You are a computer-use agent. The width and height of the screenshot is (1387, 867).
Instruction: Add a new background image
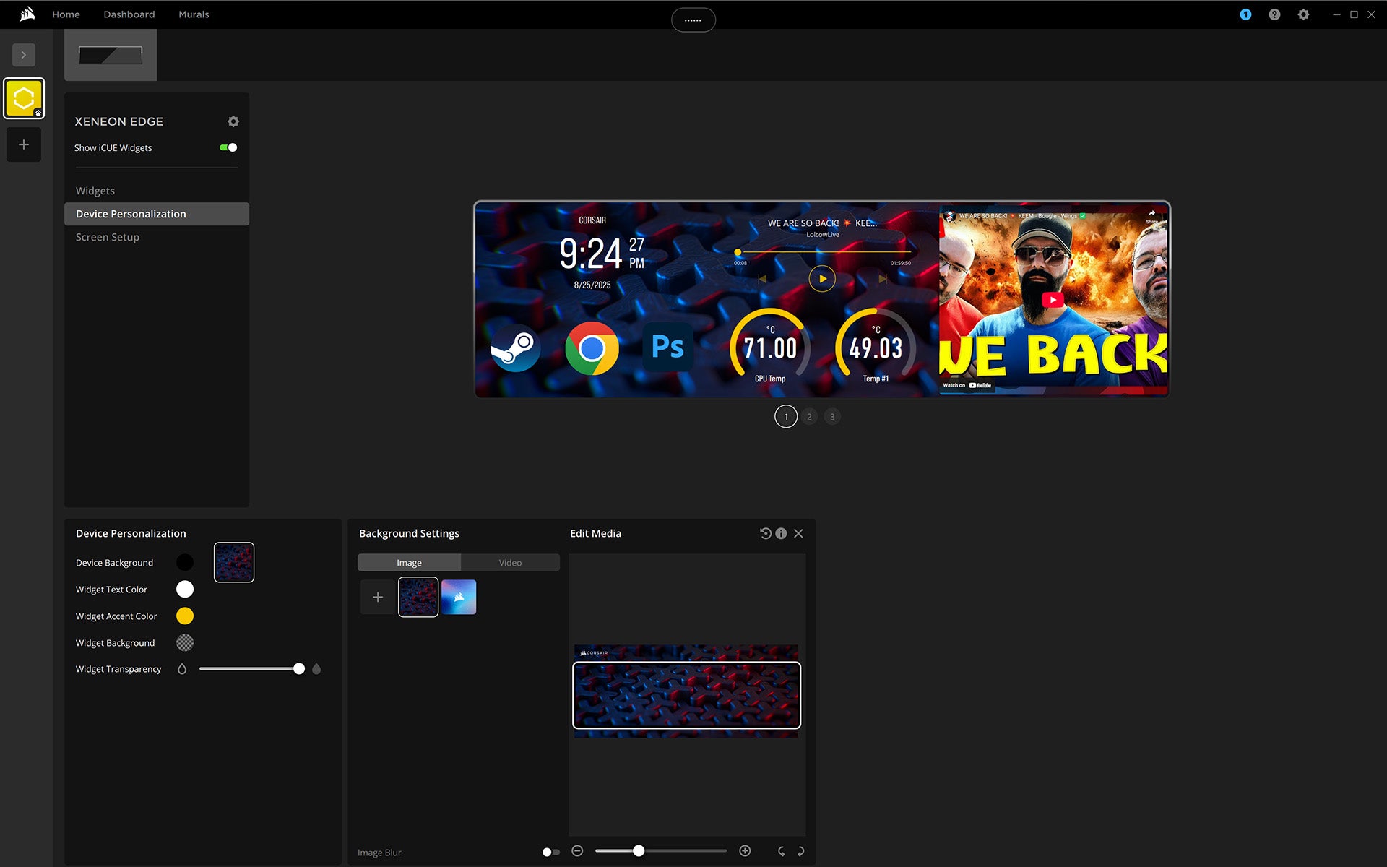[x=377, y=597]
